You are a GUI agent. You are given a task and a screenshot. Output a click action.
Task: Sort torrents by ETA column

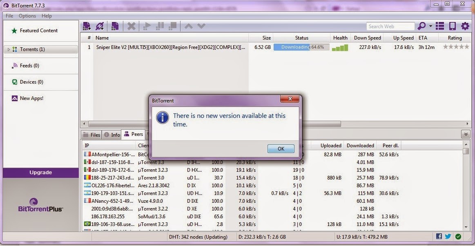tap(427, 38)
